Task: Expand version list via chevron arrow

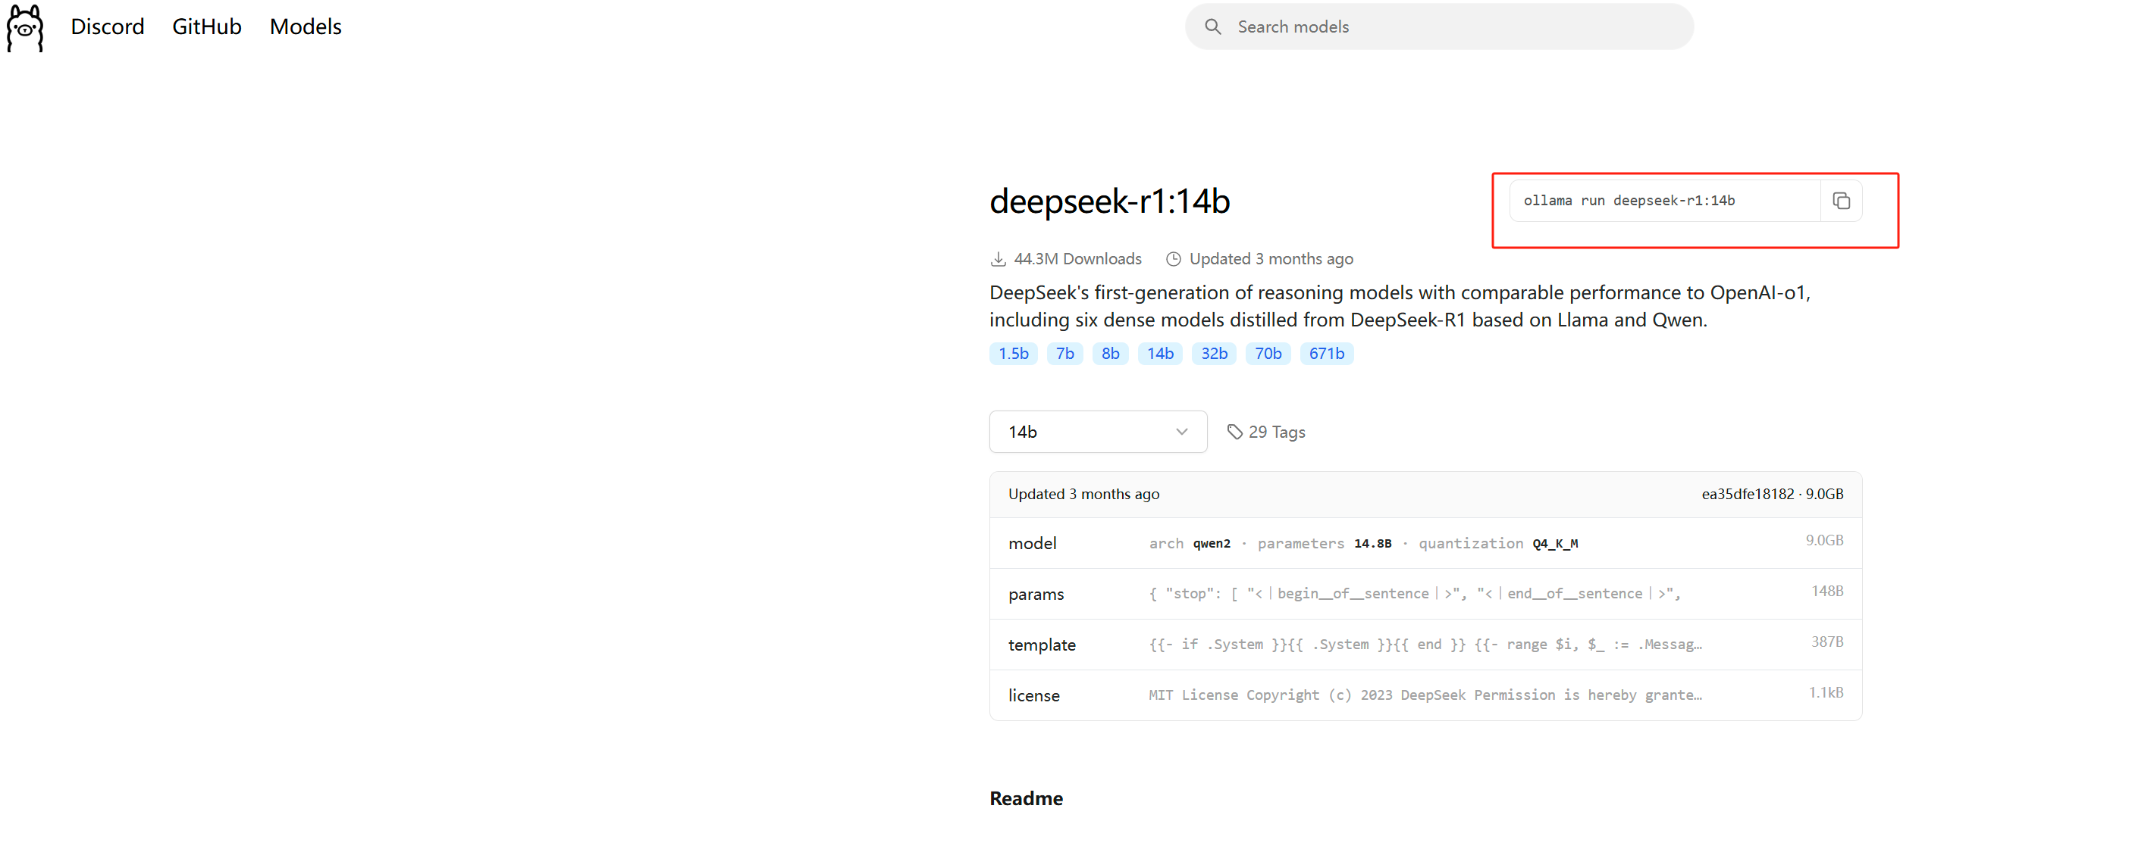Action: pos(1181,432)
